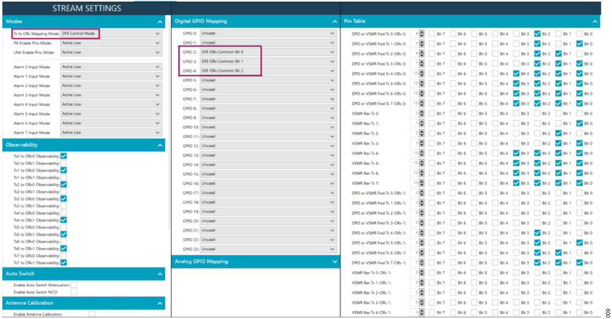This screenshot has width=612, height=319.
Task: Open the Alarm 3 Input Mode dropdown
Action: pos(111,95)
